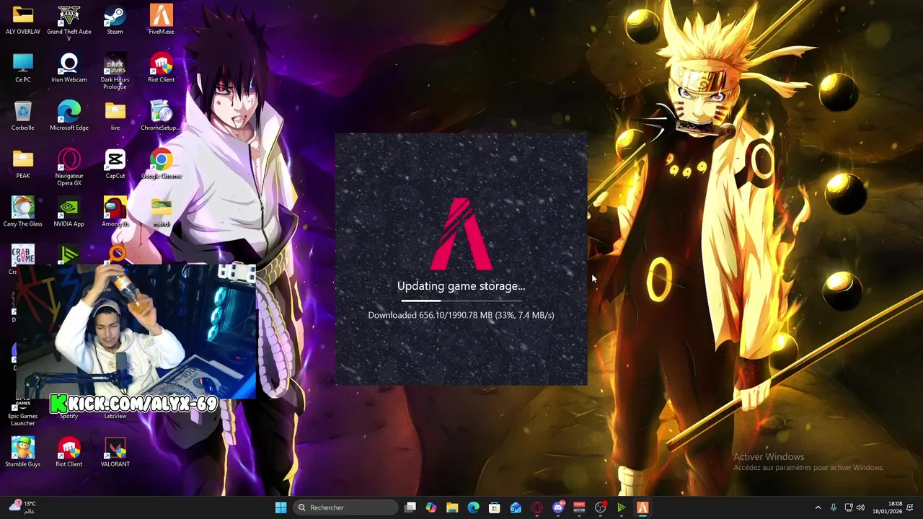Open Microsoft Store from the taskbar

coord(494,507)
